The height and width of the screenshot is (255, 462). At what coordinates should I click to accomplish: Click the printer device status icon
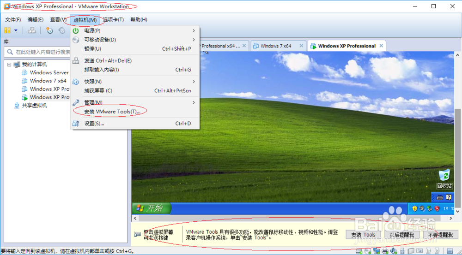click(385, 251)
